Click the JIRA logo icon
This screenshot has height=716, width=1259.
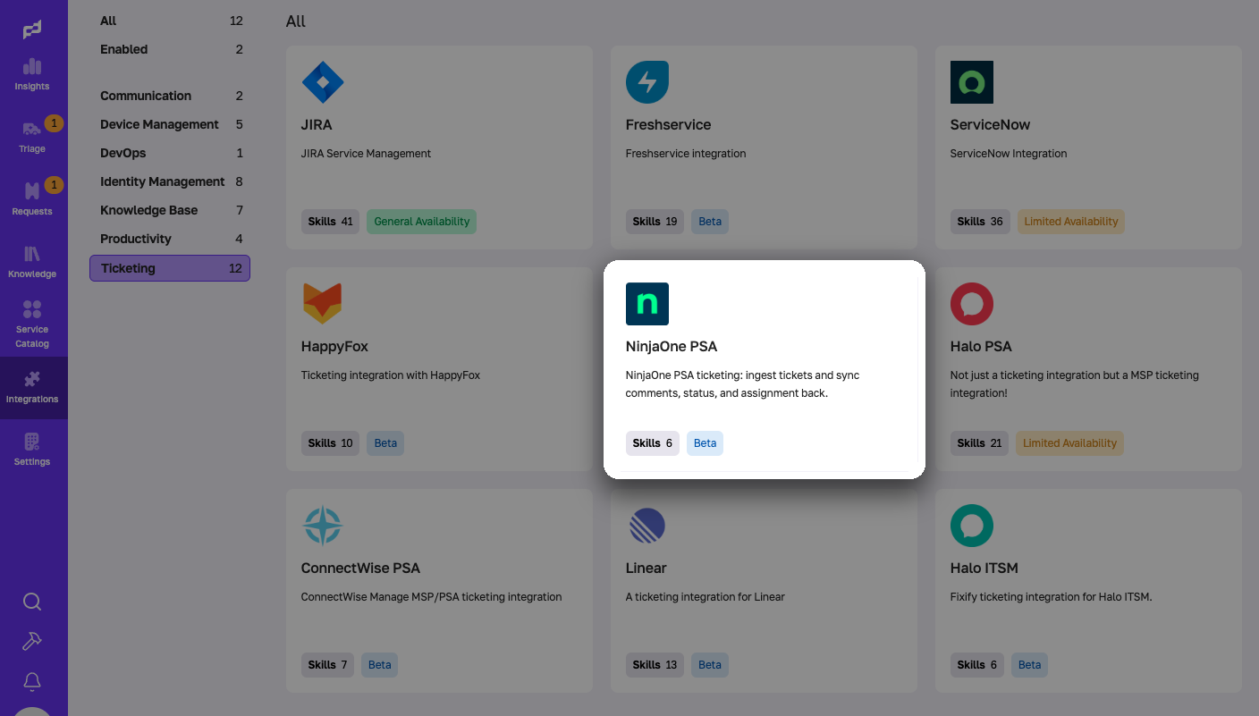(323, 82)
